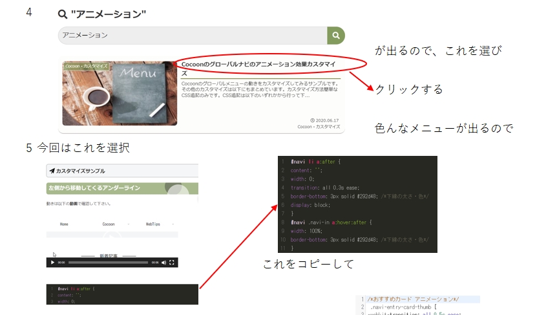Click the small code snippet below the video
Screen dimensions: 546x315
click(x=121, y=294)
